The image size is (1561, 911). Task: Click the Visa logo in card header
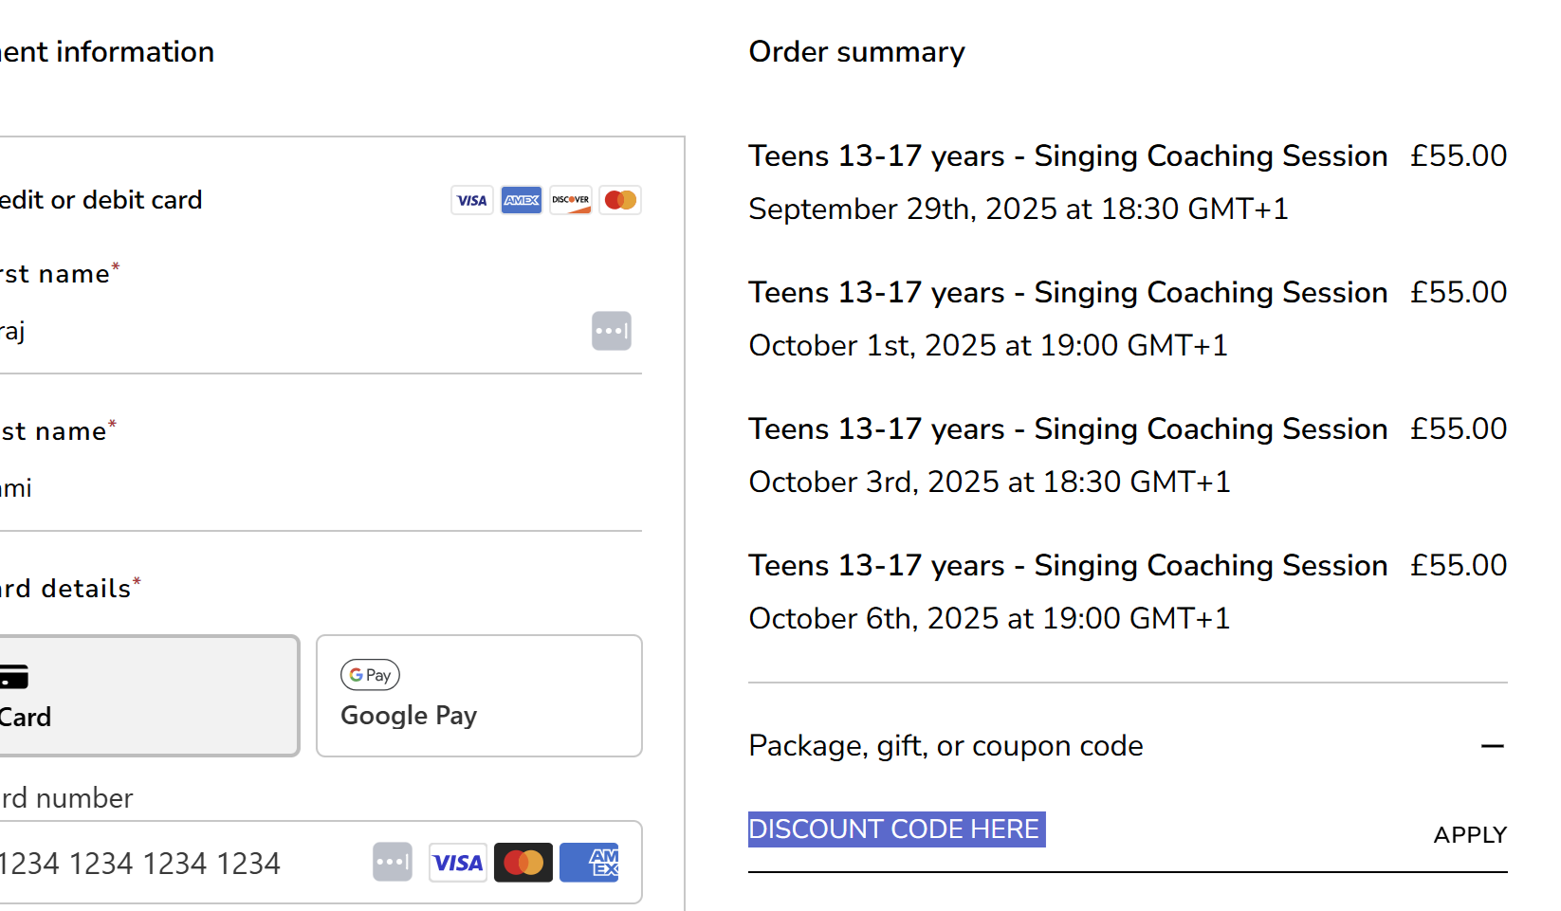click(471, 200)
